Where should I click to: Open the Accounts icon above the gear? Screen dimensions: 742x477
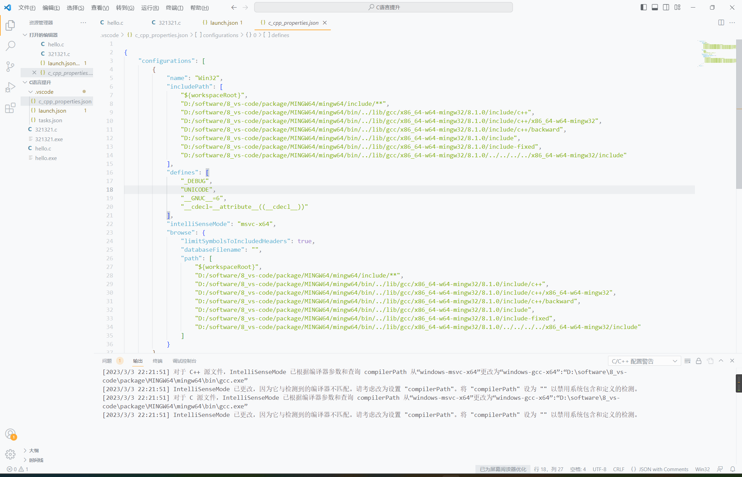pyautogui.click(x=10, y=434)
